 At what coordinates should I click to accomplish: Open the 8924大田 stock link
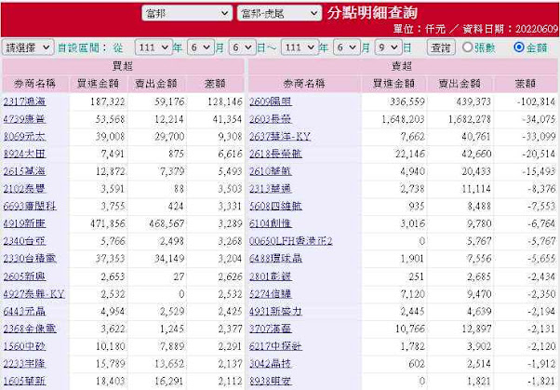24,154
